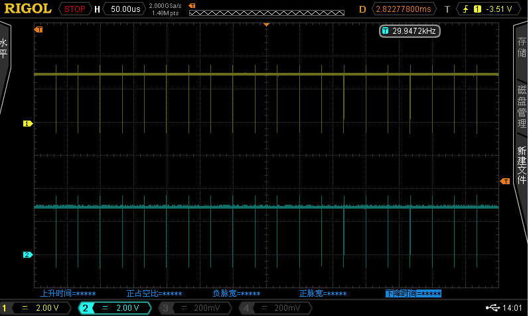Open the 磁盘管理 disk management tab
This screenshot has height=316, width=529.
(522, 106)
